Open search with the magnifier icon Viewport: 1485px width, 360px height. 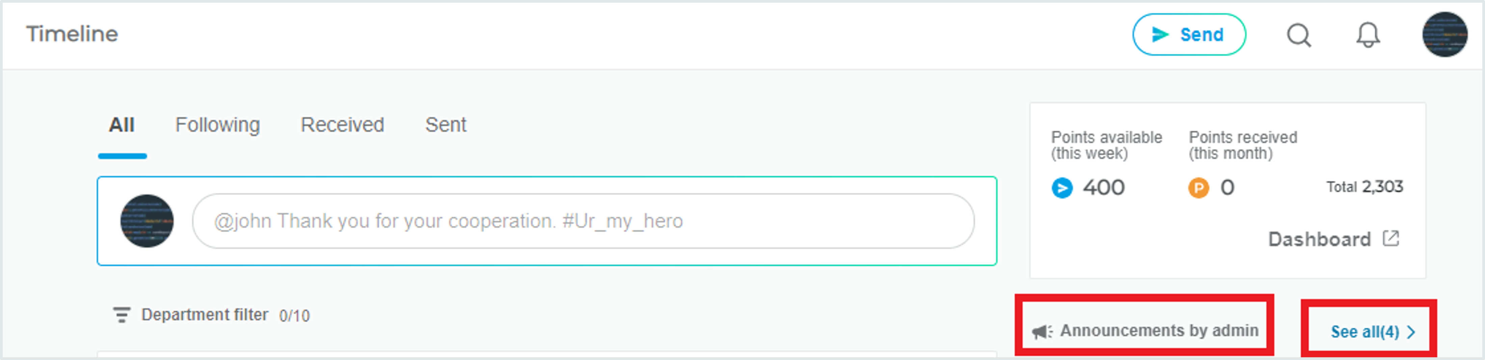pos(1299,35)
